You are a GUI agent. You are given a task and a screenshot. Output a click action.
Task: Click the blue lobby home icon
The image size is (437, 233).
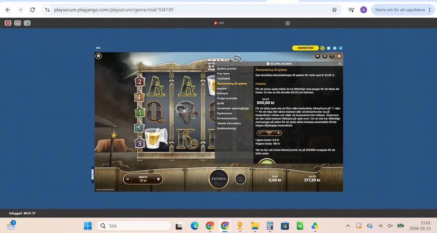[x=335, y=48]
